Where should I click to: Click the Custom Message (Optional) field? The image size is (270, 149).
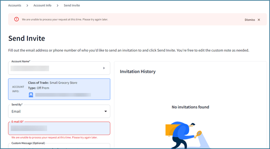59,146
